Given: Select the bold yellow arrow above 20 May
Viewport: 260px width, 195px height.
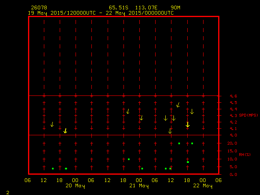Looking at the screenshot, I should (x=65, y=131).
